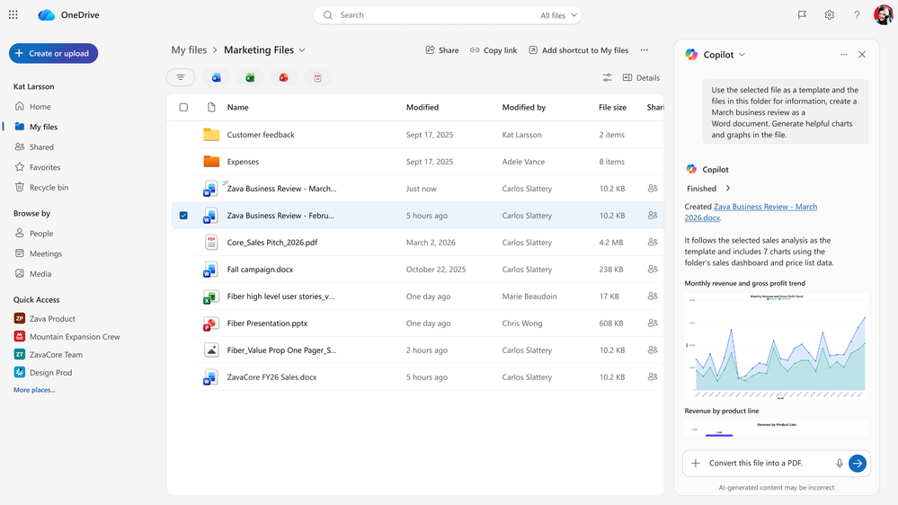
Task: Sort by the File size column
Action: pyautogui.click(x=612, y=107)
